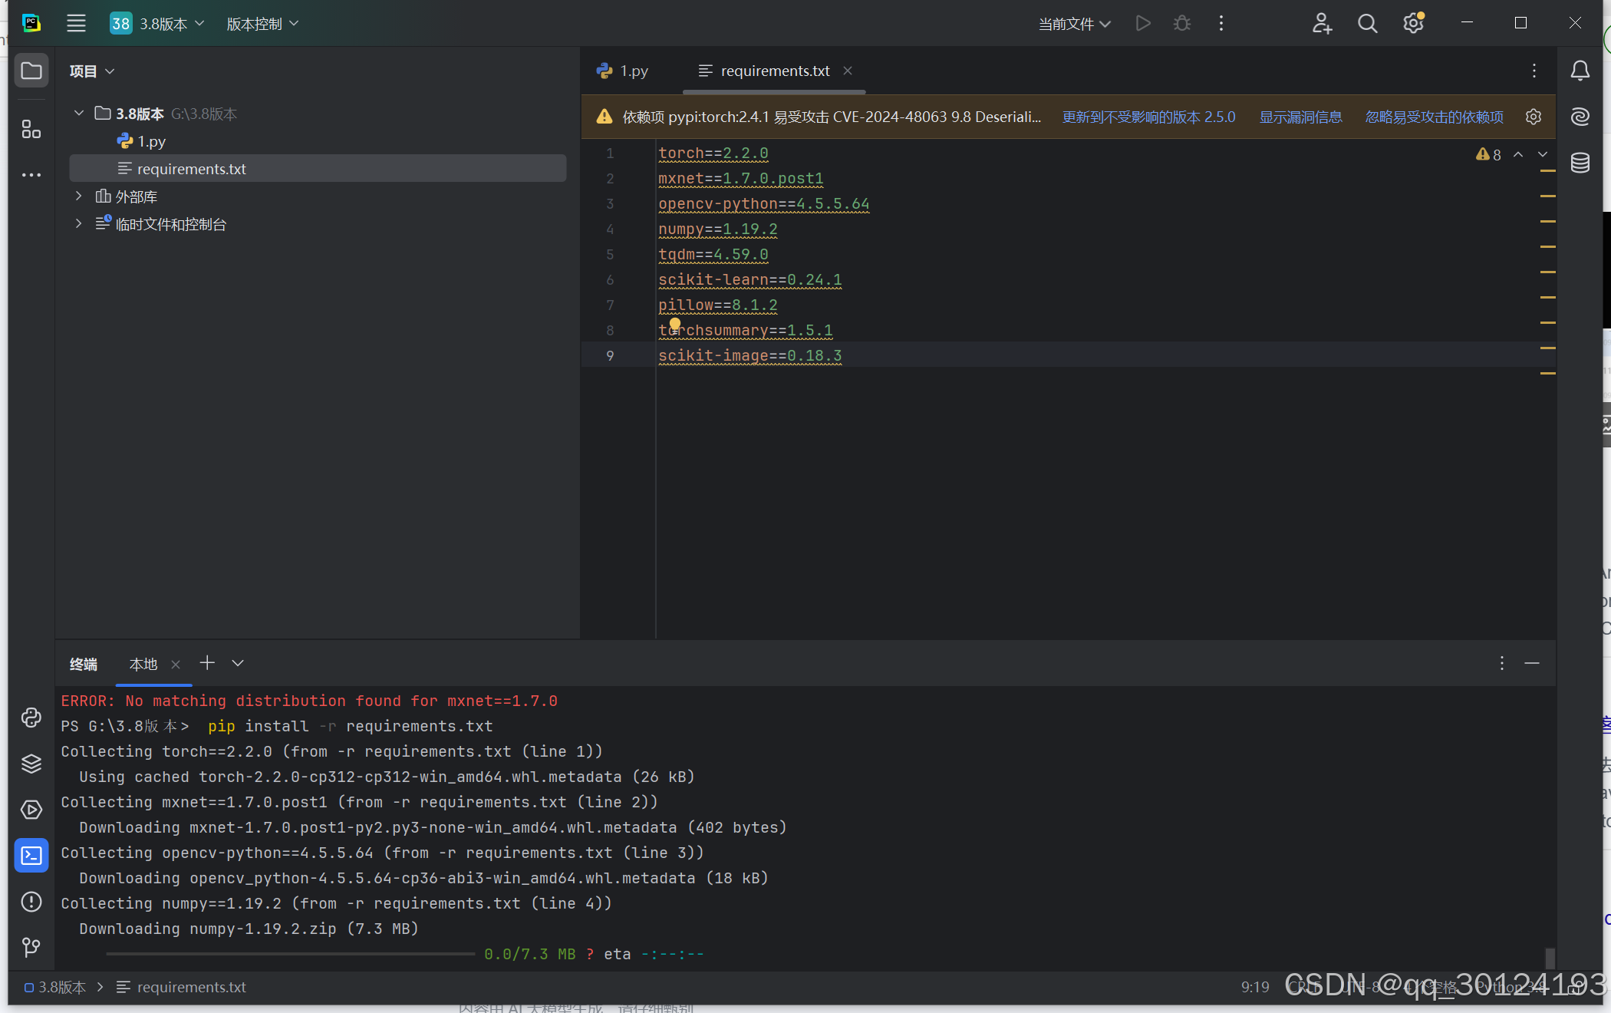1611x1013 pixels.
Task: Click the opencv-python==4.5.5.64 line
Action: [x=764, y=204]
